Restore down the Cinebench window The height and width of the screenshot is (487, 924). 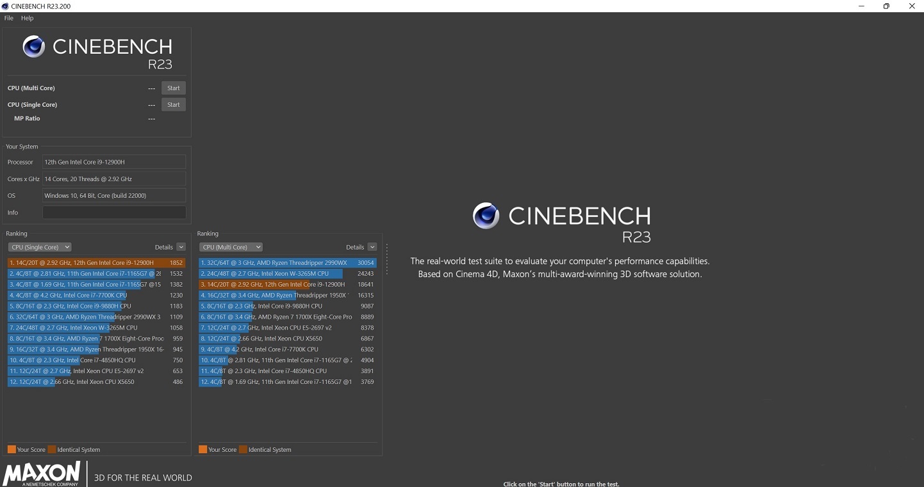pos(886,6)
